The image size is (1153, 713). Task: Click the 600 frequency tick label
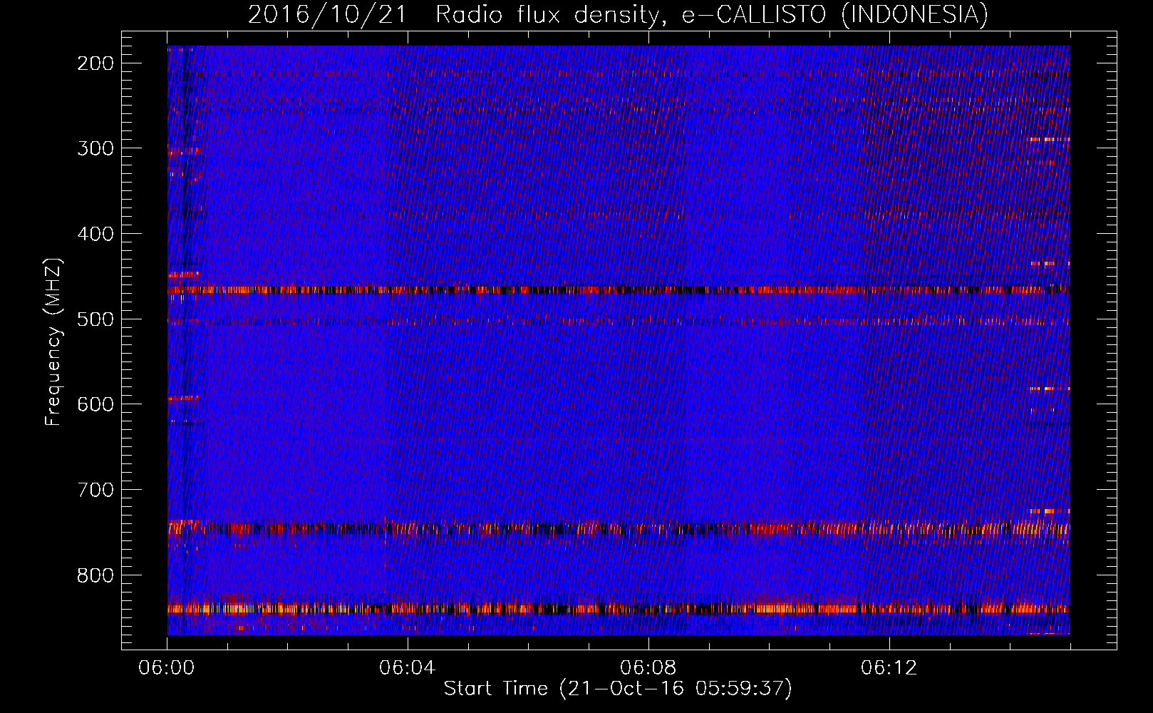tap(95, 404)
